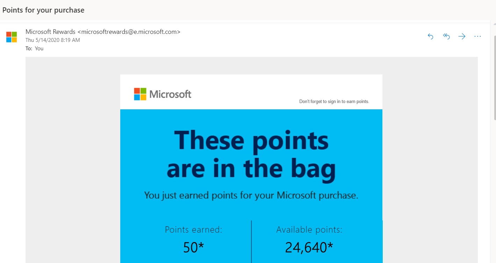Forward this email using the right arrow icon
The height and width of the screenshot is (263, 496).
(462, 36)
